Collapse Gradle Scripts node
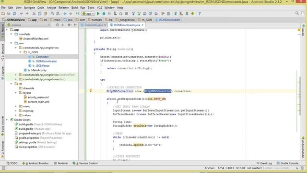Viewport: 307px width, 173px height. coord(7,120)
